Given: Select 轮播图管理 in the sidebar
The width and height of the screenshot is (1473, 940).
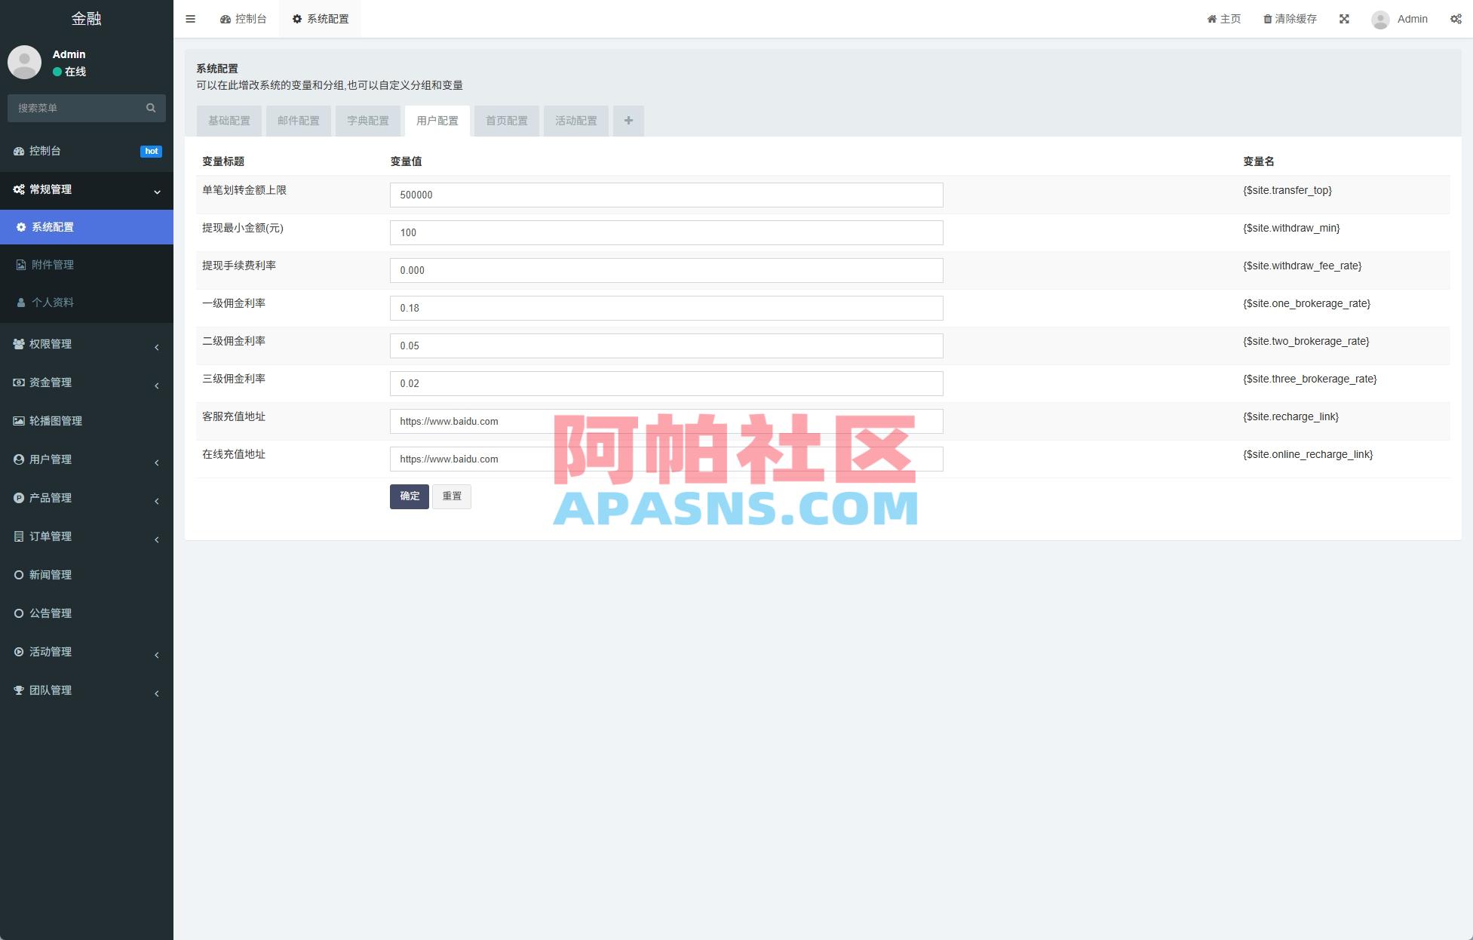Looking at the screenshot, I should tap(56, 421).
